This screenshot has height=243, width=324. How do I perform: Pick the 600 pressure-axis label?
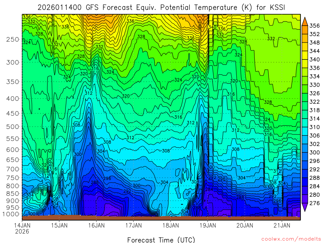13,150
